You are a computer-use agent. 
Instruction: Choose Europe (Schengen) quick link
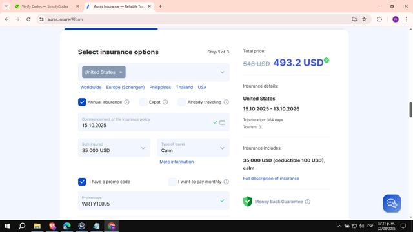coord(125,88)
